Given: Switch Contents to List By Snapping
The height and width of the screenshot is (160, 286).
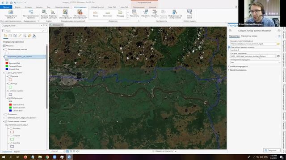Looking at the screenshot, I should (25, 36).
